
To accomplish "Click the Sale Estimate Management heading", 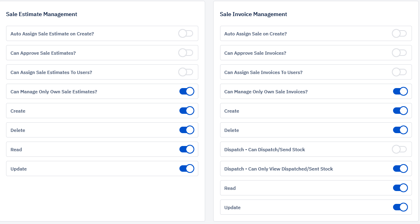I will pyautogui.click(x=41, y=14).
